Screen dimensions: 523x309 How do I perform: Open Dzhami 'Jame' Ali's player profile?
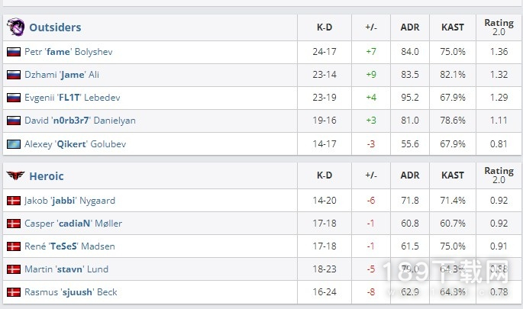point(62,74)
